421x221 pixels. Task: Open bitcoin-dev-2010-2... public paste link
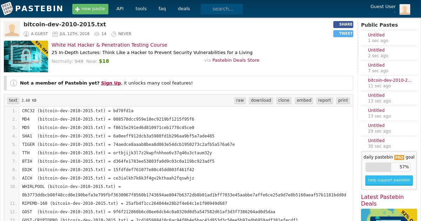point(390,80)
